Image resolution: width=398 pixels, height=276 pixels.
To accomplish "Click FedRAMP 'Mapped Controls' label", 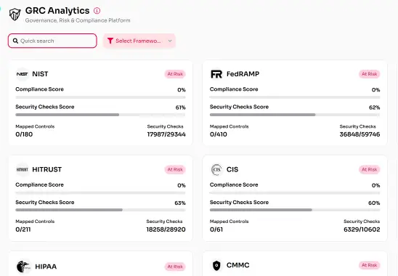I will point(230,126).
